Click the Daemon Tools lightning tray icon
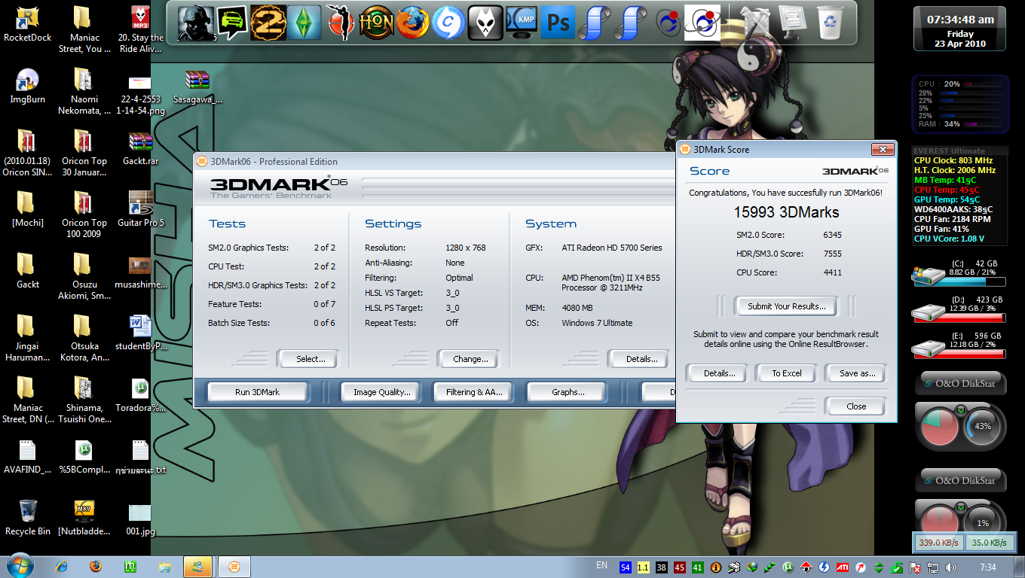The height and width of the screenshot is (578, 1025). [825, 567]
